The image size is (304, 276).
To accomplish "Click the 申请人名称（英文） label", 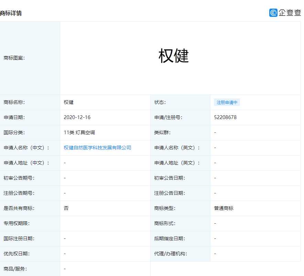I will tap(177, 148).
